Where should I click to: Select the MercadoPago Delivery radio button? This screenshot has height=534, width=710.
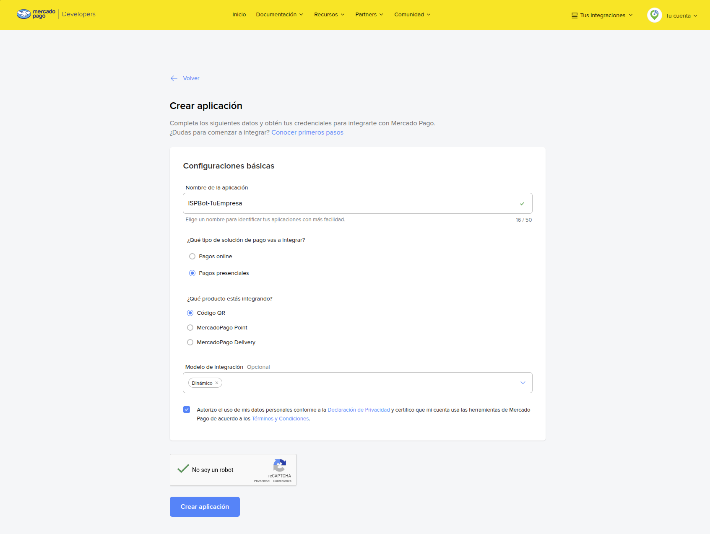pos(190,342)
